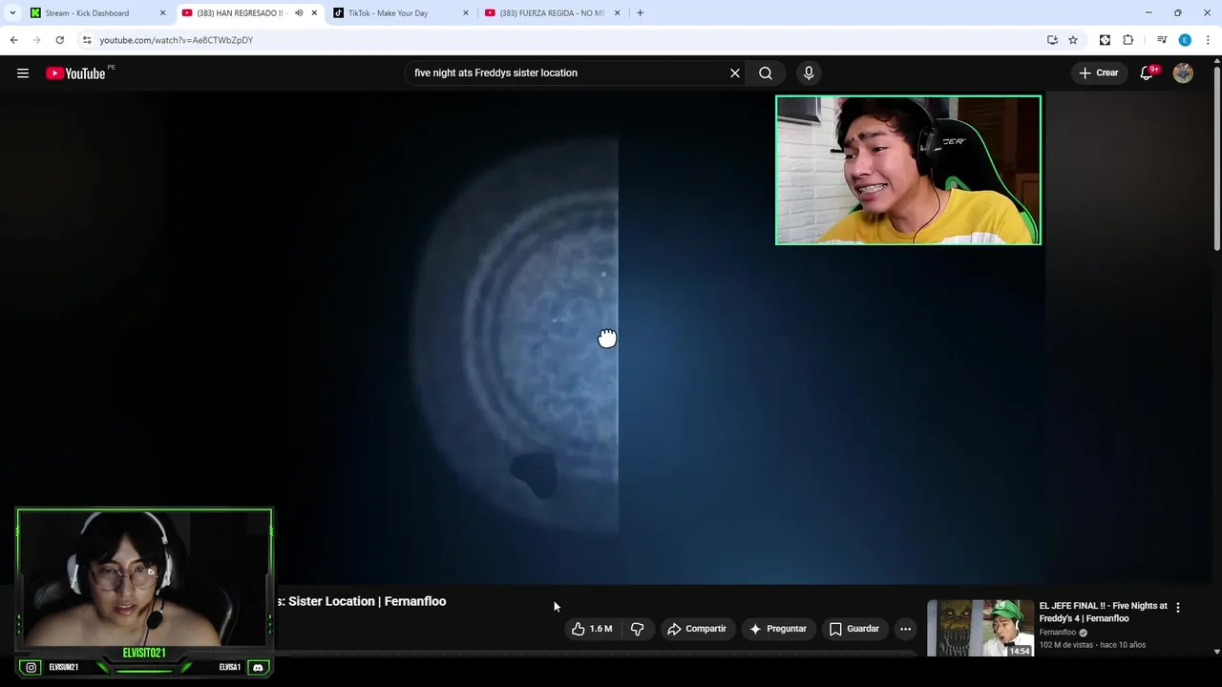Image resolution: width=1222 pixels, height=687 pixels.
Task: Go forward with the browser forward arrow
Action: 36,40
